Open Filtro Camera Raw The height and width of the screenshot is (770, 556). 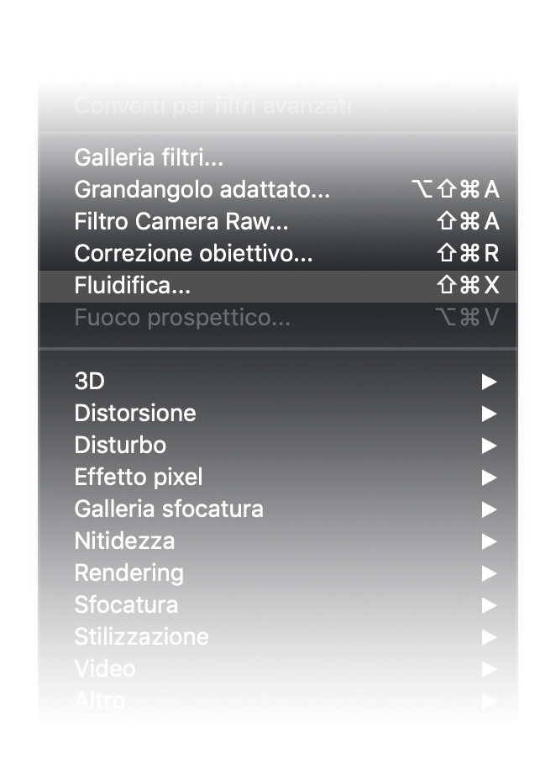181,221
